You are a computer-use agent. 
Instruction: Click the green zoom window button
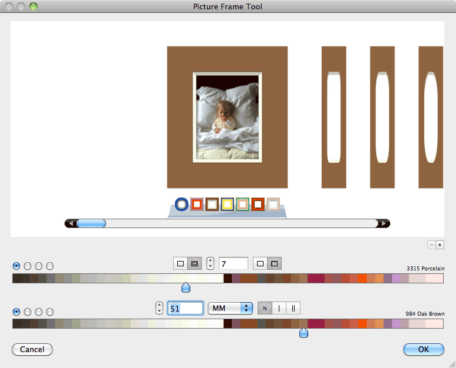(33, 6)
